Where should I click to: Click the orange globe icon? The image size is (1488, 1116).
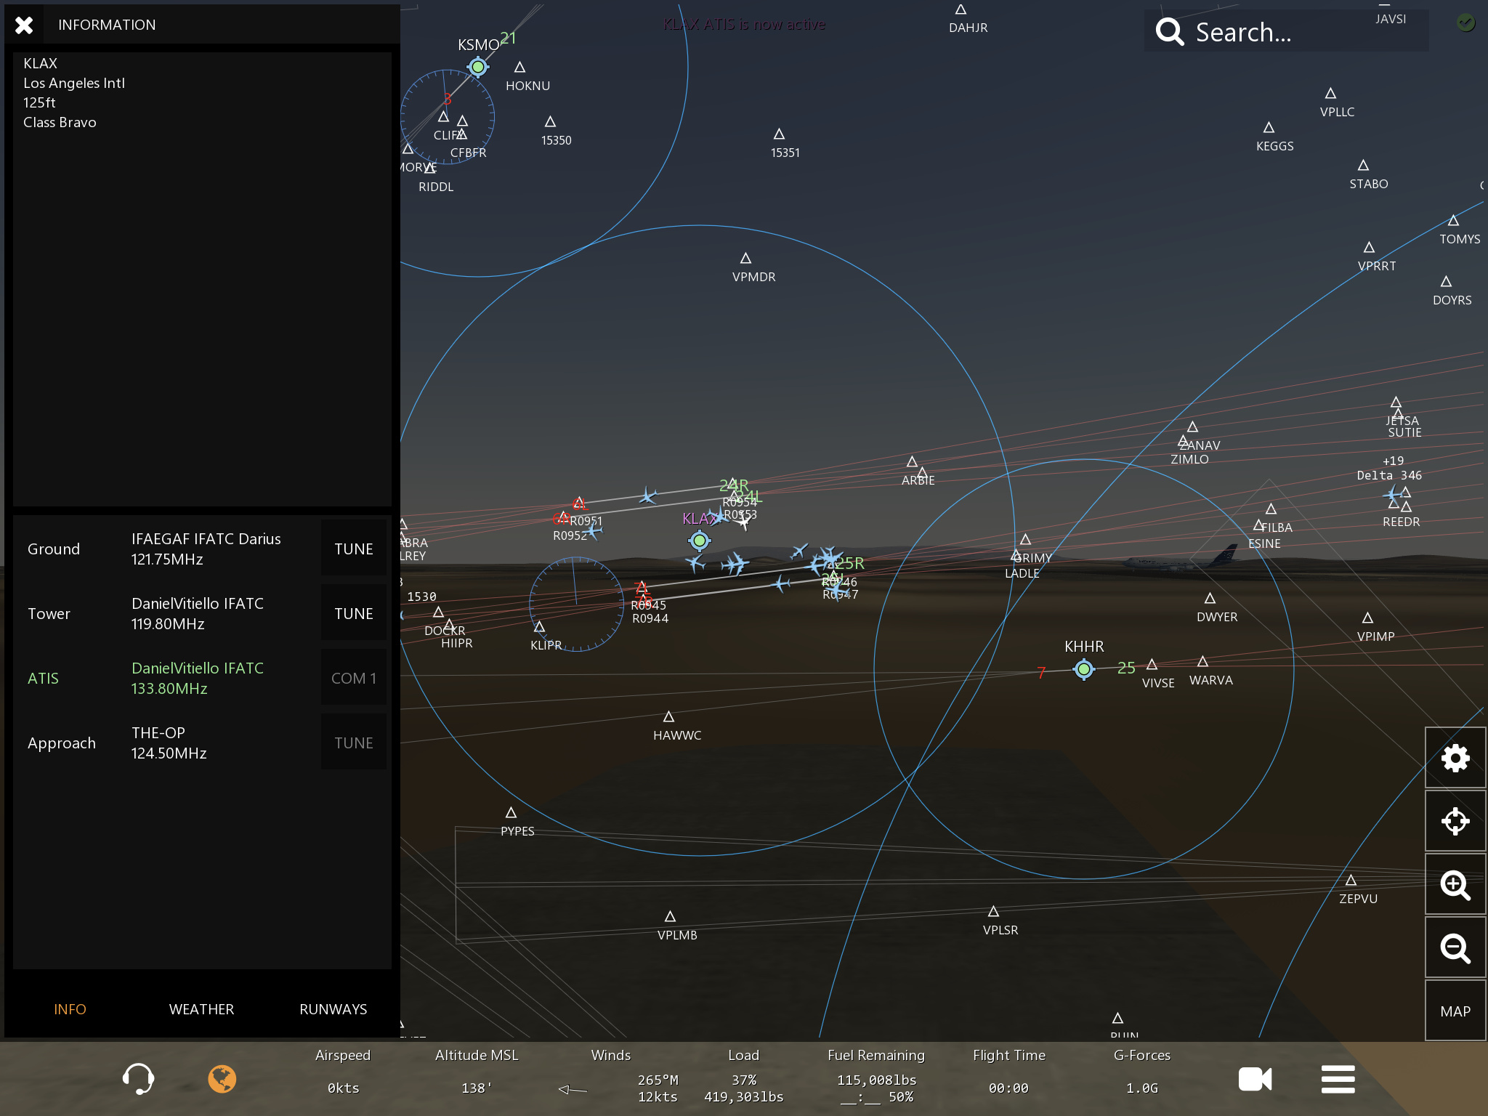point(222,1079)
